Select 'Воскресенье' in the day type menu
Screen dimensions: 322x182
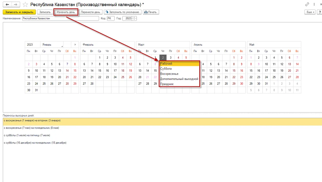179,74
